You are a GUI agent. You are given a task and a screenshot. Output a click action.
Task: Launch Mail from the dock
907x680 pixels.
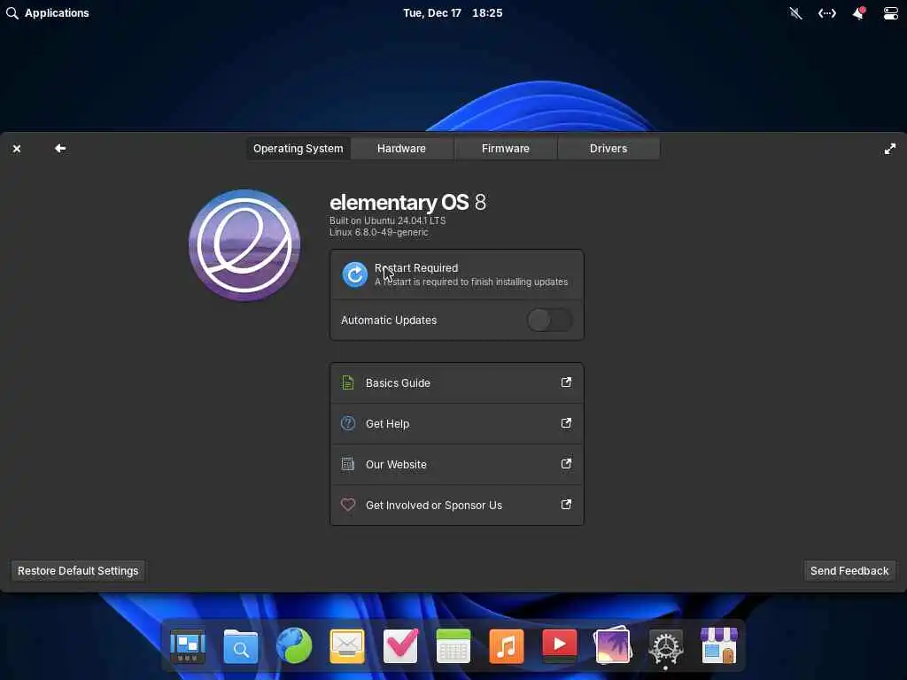(347, 645)
